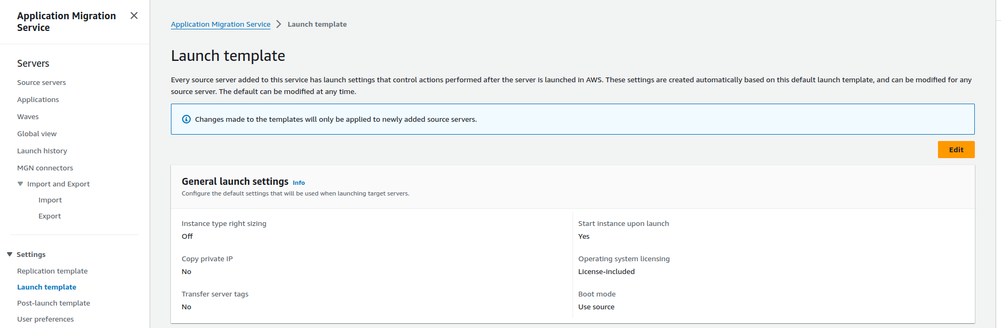Click the Use source value
Viewport: 1001px width, 328px height.
(596, 307)
